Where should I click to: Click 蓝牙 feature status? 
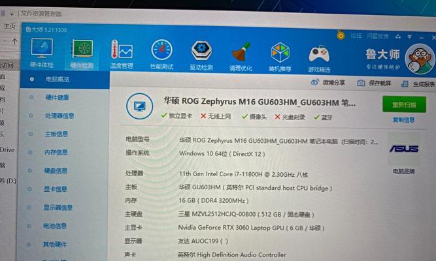pos(323,117)
